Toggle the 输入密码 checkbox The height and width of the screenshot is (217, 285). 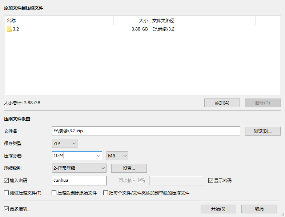6,180
